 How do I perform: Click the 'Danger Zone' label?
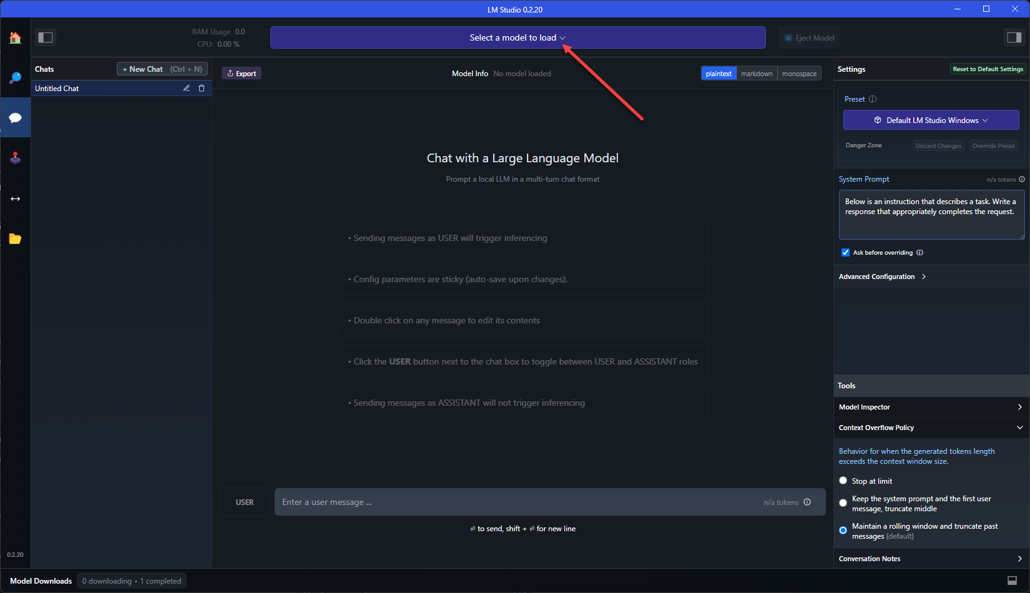[864, 145]
